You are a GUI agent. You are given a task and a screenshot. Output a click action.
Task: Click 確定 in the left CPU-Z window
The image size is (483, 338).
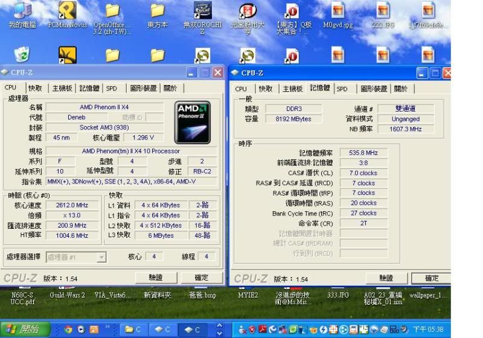click(202, 278)
